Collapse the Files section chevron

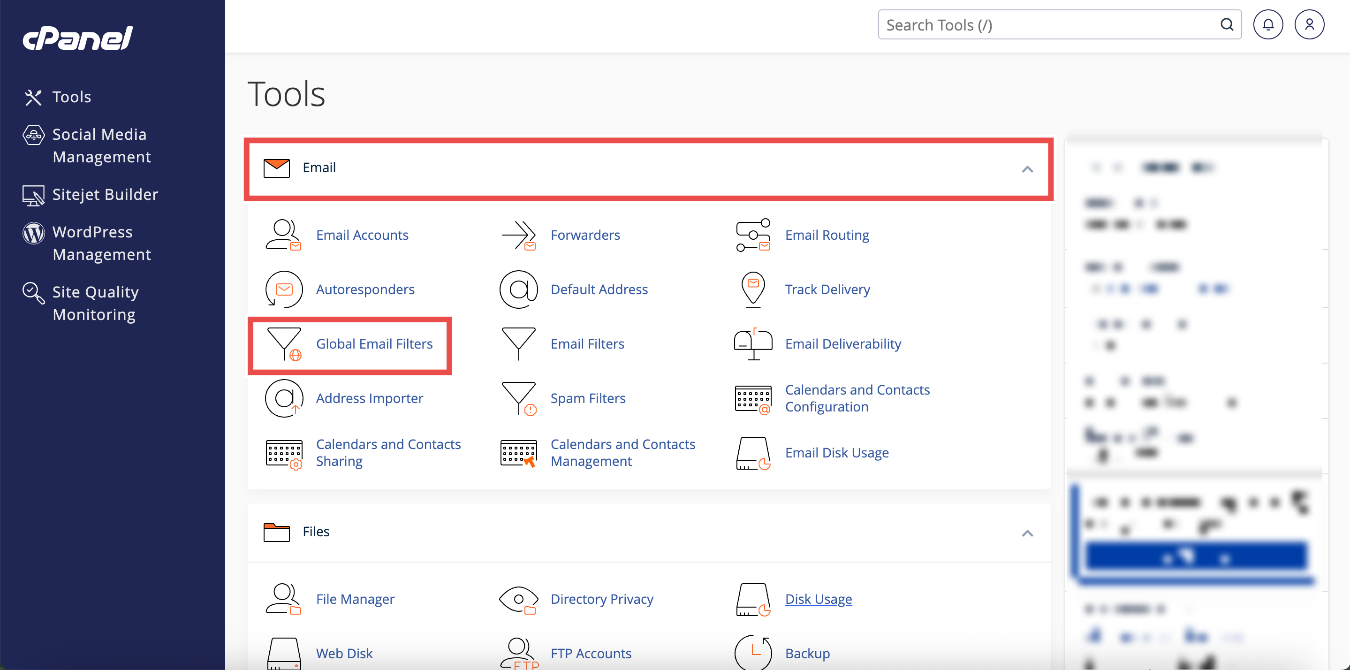[x=1027, y=533]
